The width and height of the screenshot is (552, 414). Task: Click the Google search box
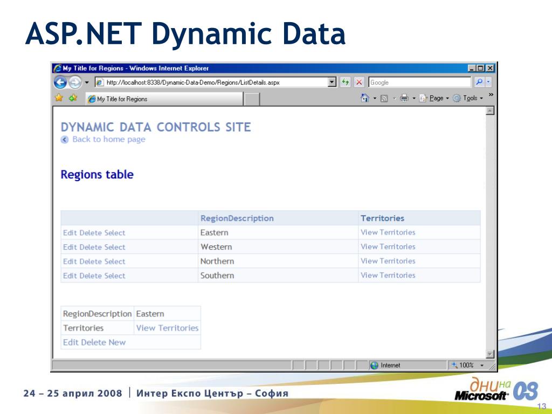click(x=419, y=82)
